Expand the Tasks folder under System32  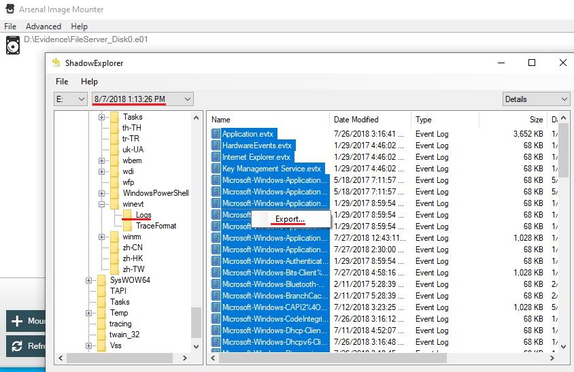point(101,117)
